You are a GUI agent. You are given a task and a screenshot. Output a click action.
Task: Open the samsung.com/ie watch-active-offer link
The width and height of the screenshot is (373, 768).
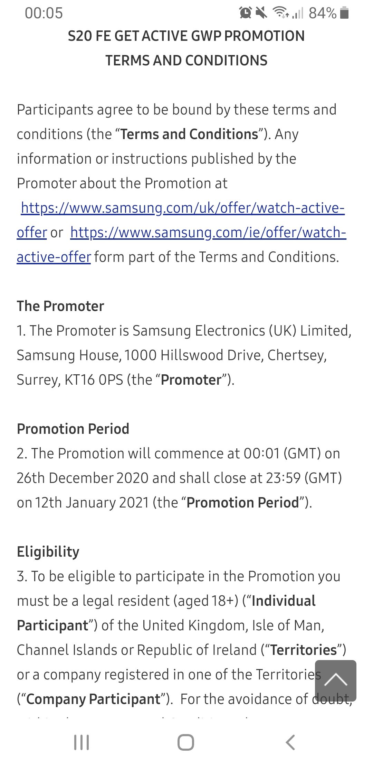pos(182,245)
